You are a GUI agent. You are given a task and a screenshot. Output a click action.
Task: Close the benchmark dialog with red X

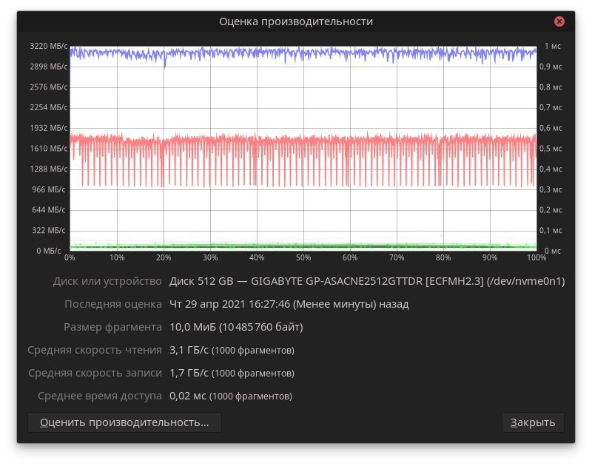tap(559, 21)
